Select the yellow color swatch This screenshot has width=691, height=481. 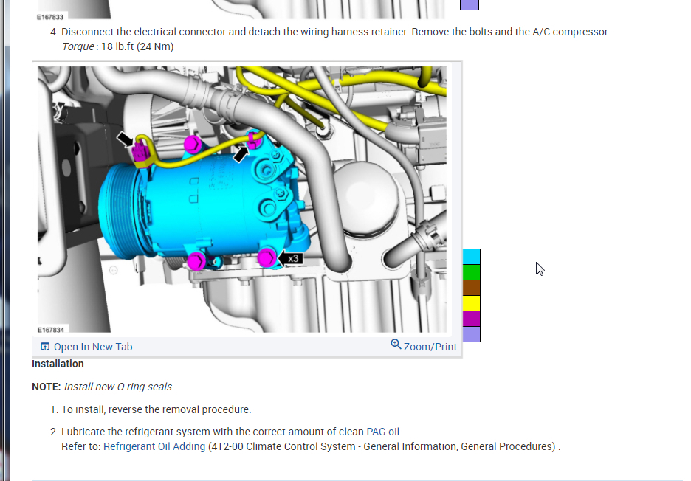point(471,303)
